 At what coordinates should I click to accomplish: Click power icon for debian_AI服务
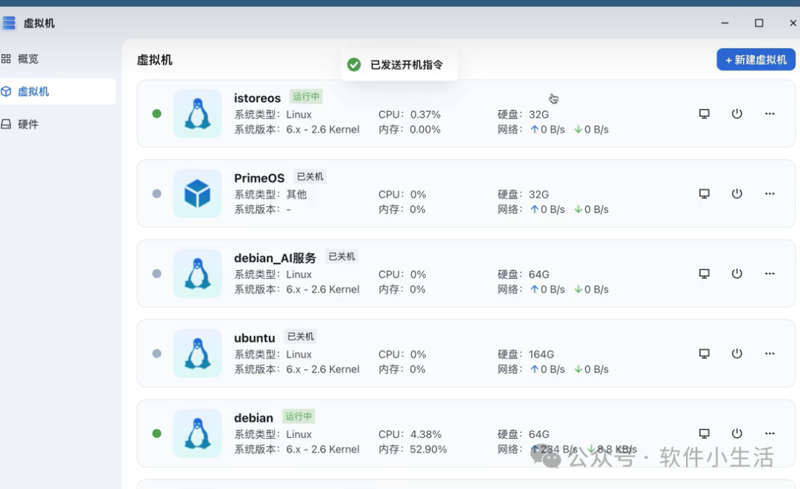(737, 274)
